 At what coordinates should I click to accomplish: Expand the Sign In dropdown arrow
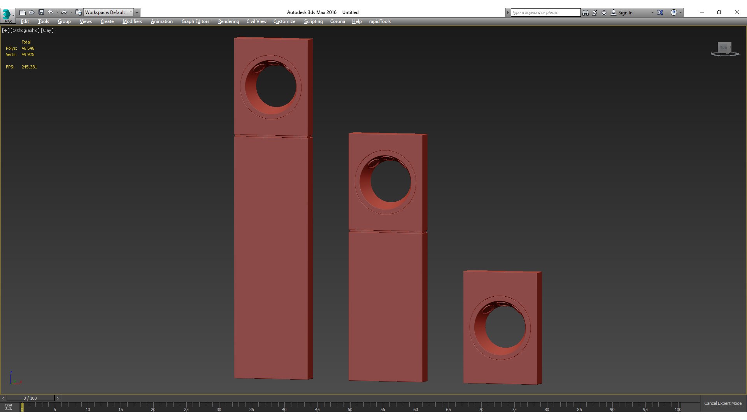click(x=652, y=12)
